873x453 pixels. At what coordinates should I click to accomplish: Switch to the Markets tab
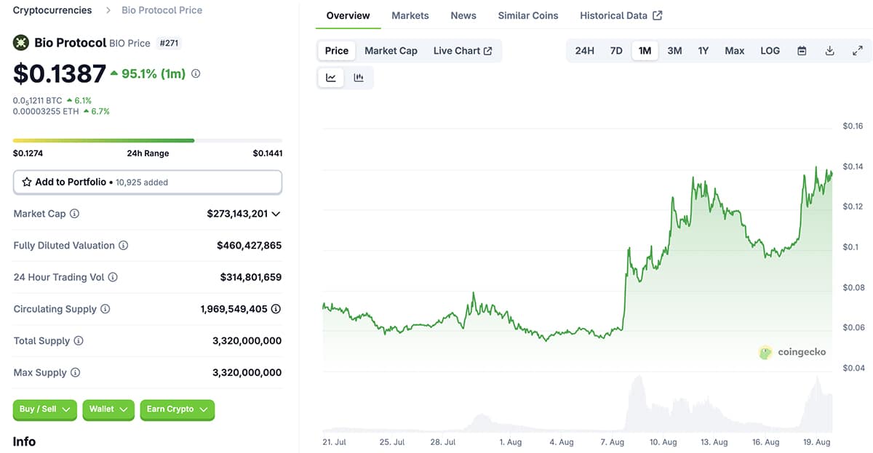point(410,15)
